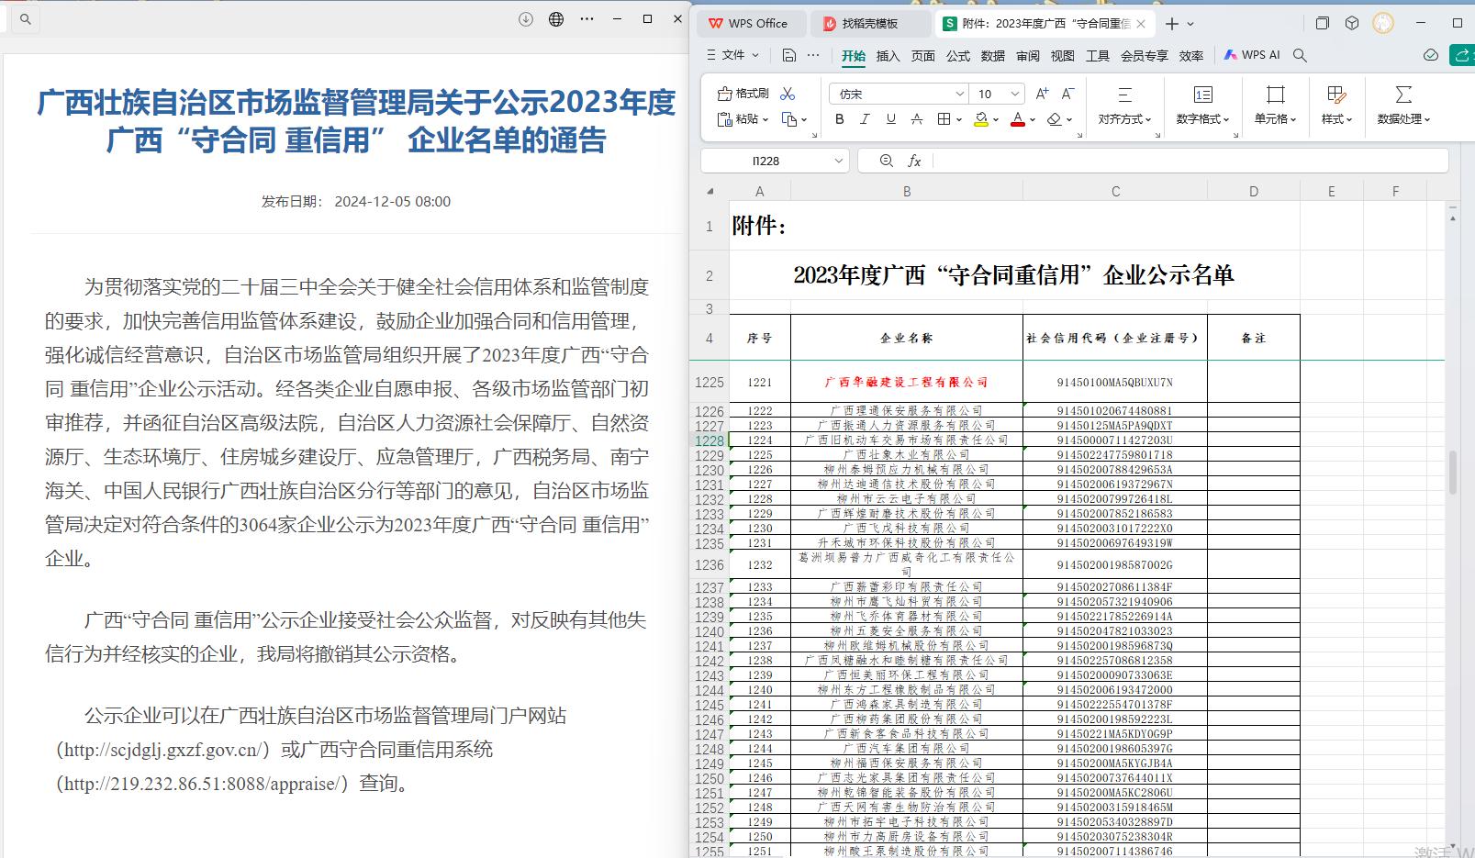Click the cell Borders icon
This screenshot has height=858, width=1475.
click(x=944, y=119)
